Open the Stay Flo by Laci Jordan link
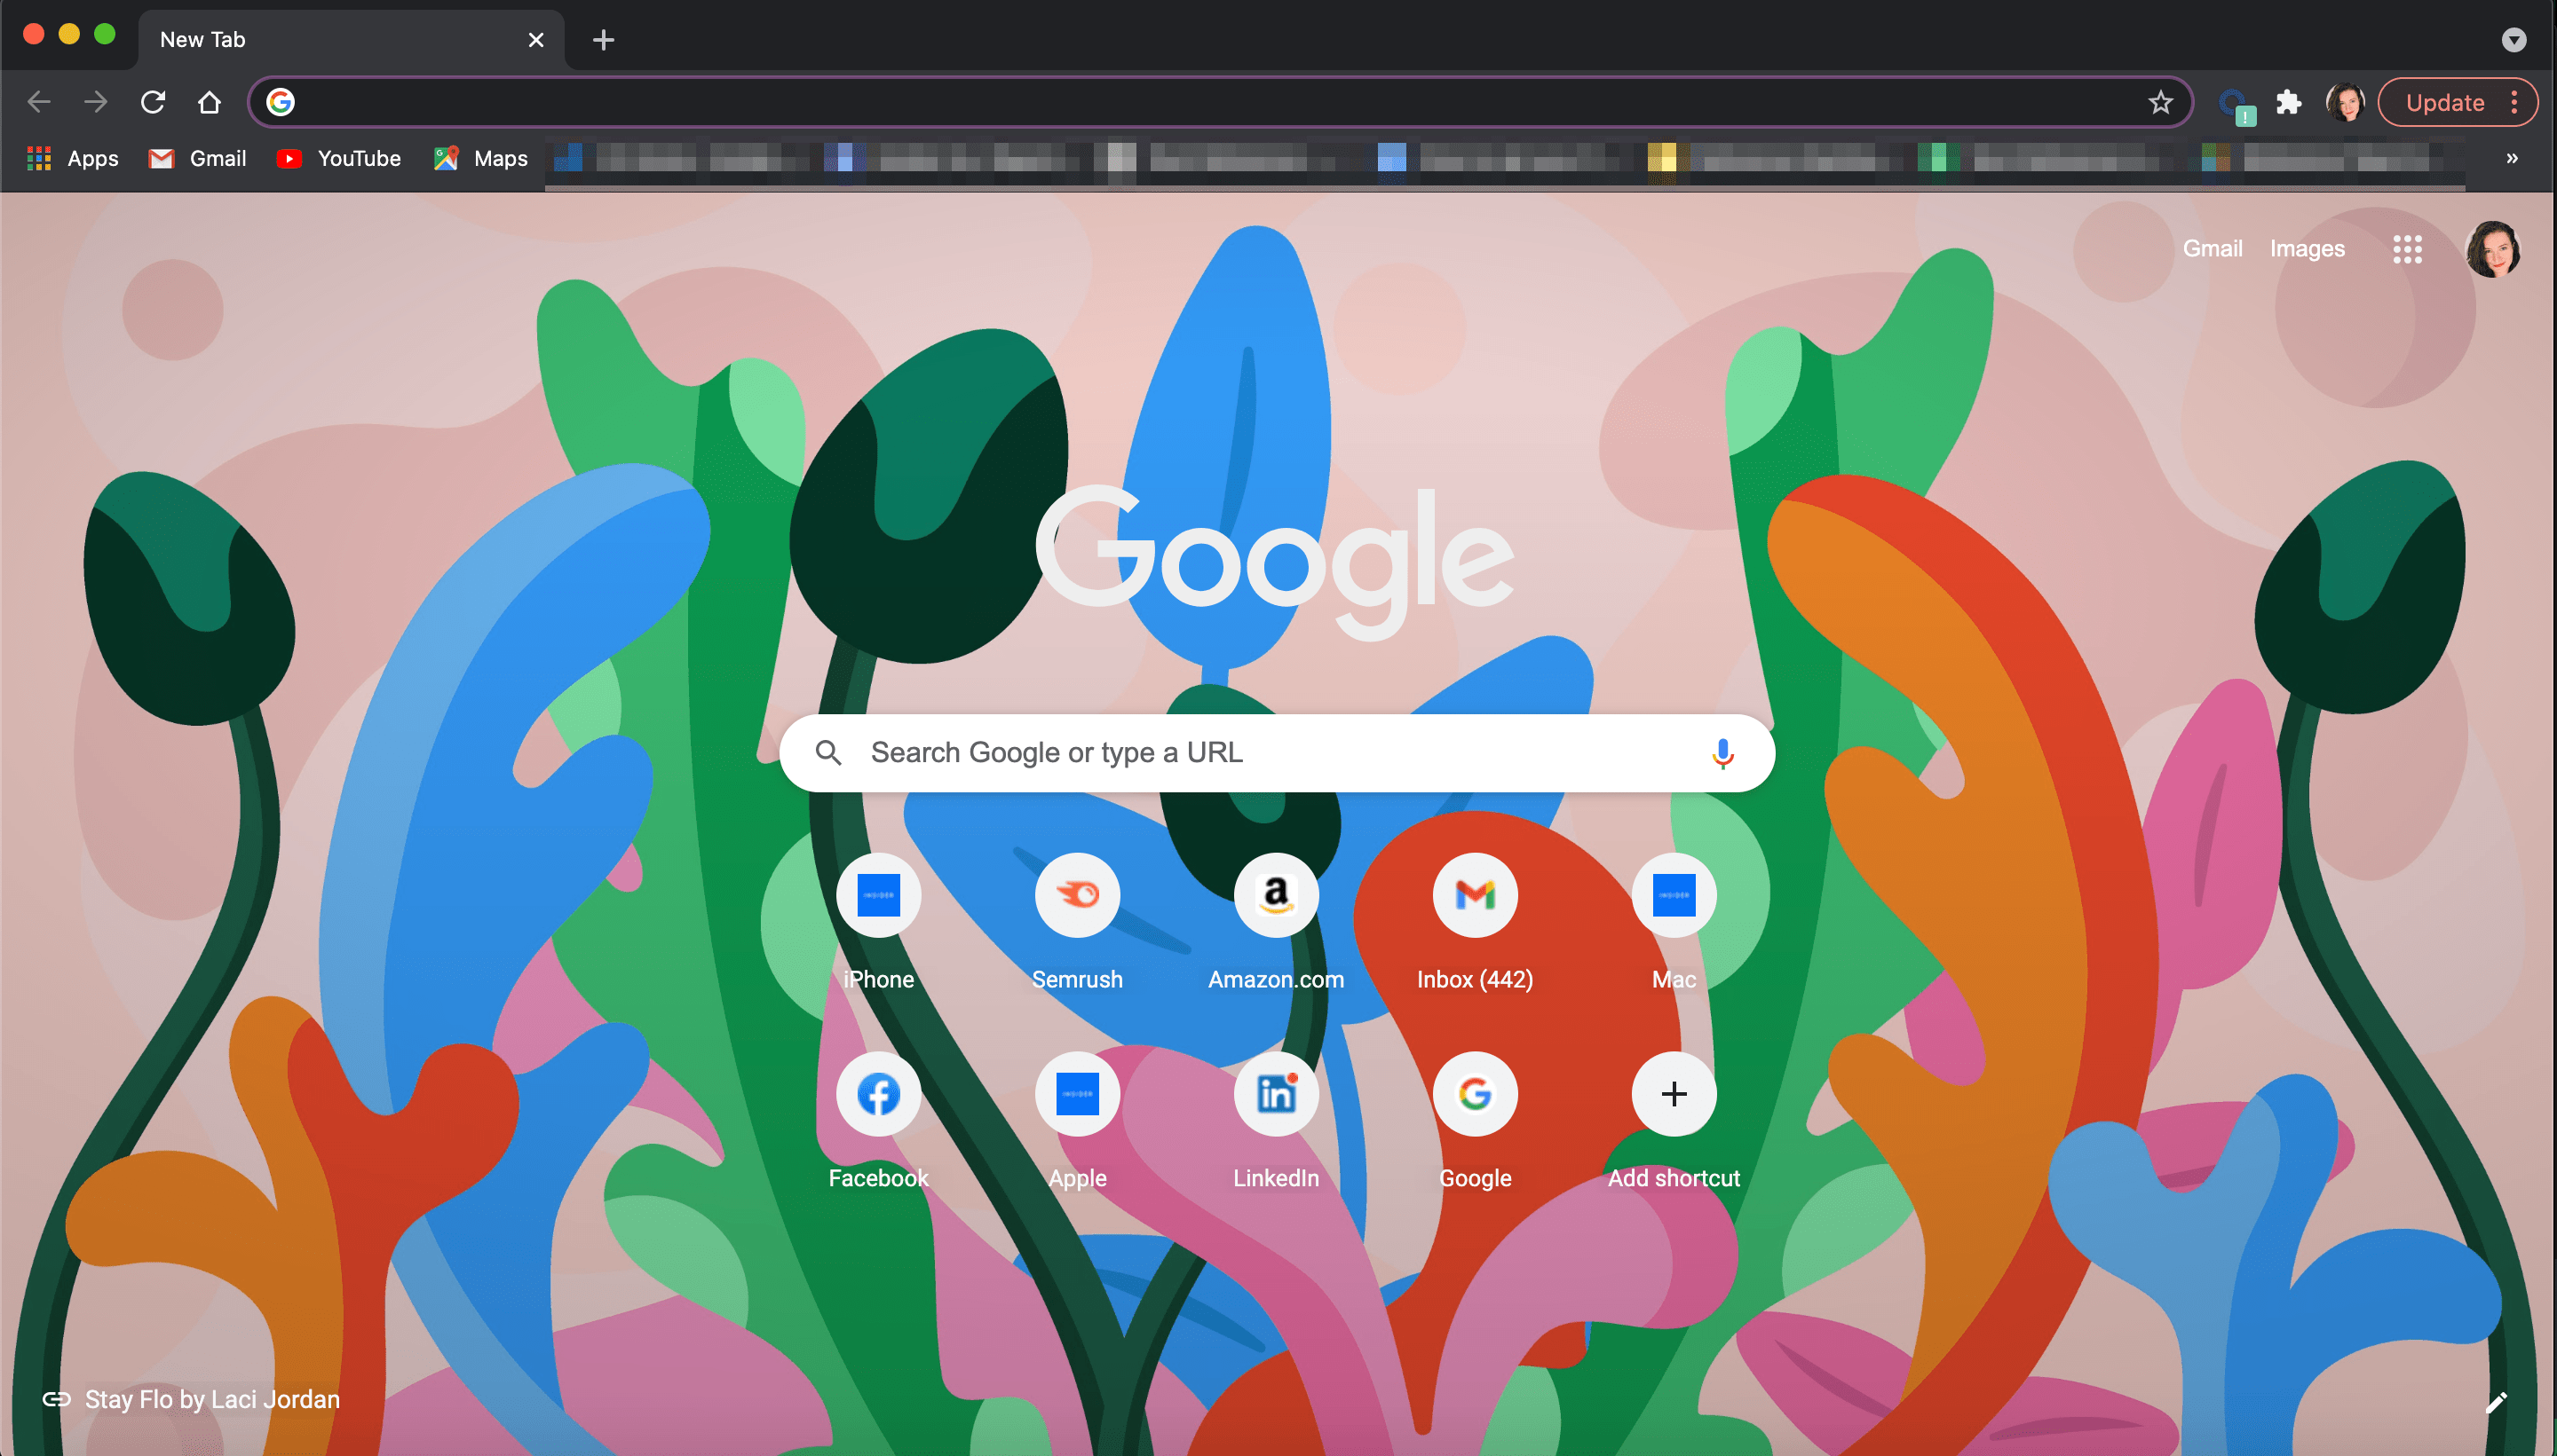Viewport: 2557px width, 1456px height. coord(191,1399)
